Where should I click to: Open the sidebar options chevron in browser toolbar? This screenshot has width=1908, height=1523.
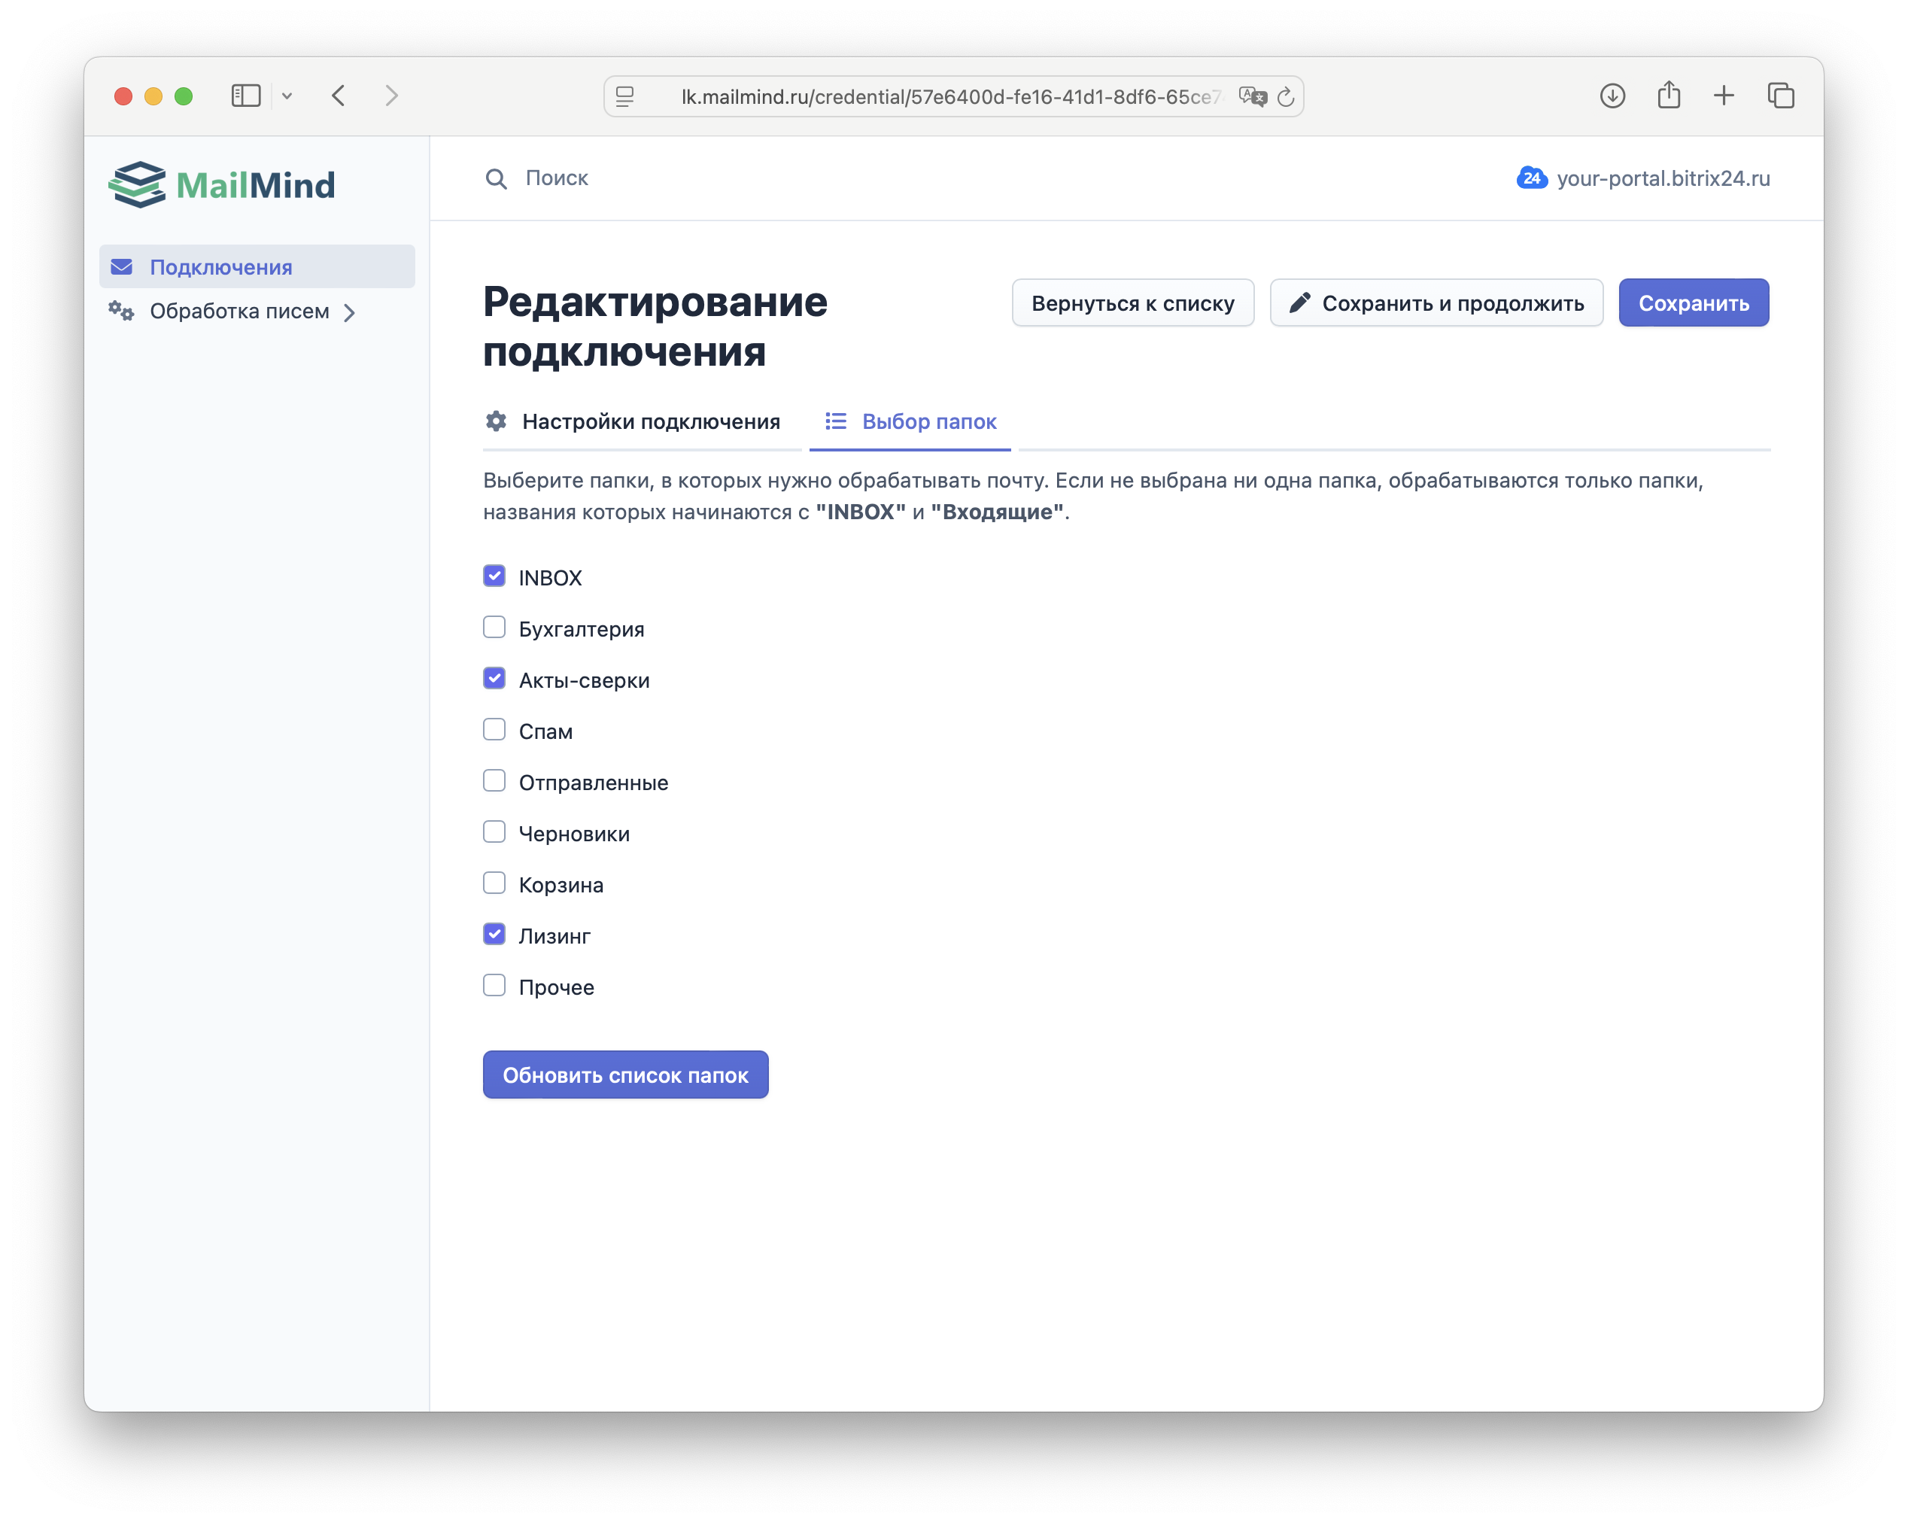pyautogui.click(x=287, y=96)
